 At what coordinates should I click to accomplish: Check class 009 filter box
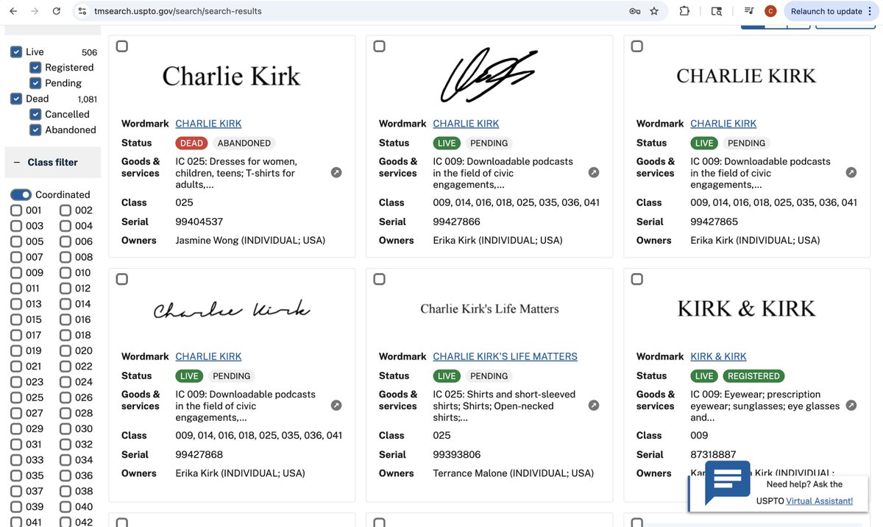(x=16, y=272)
